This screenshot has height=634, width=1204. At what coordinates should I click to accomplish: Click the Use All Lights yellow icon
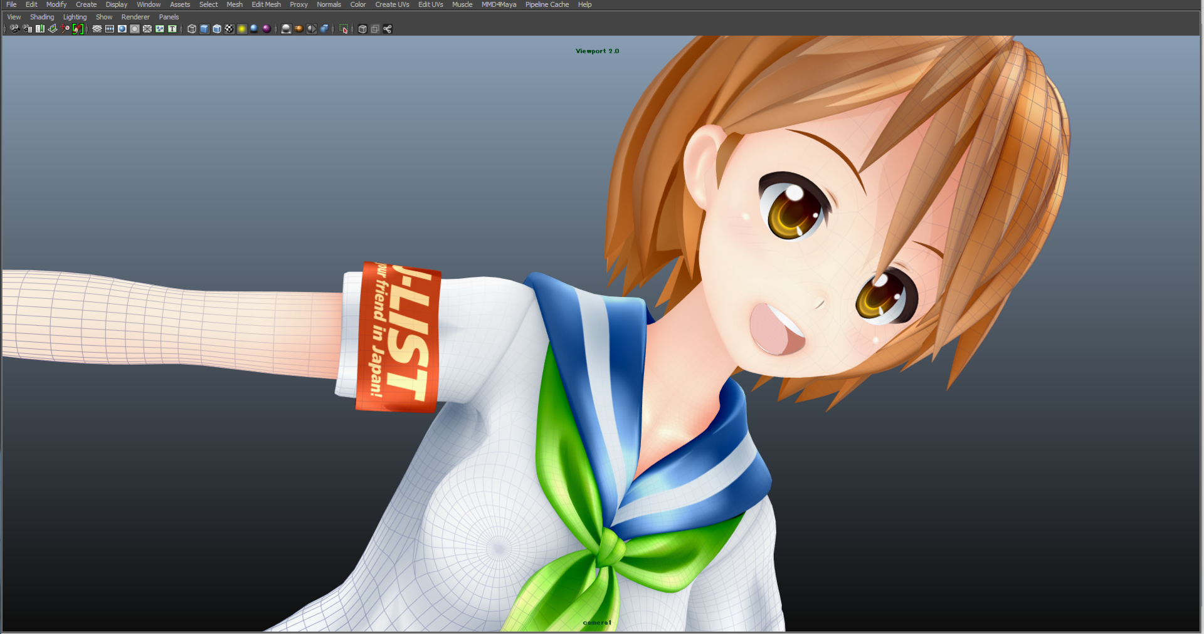tap(241, 29)
